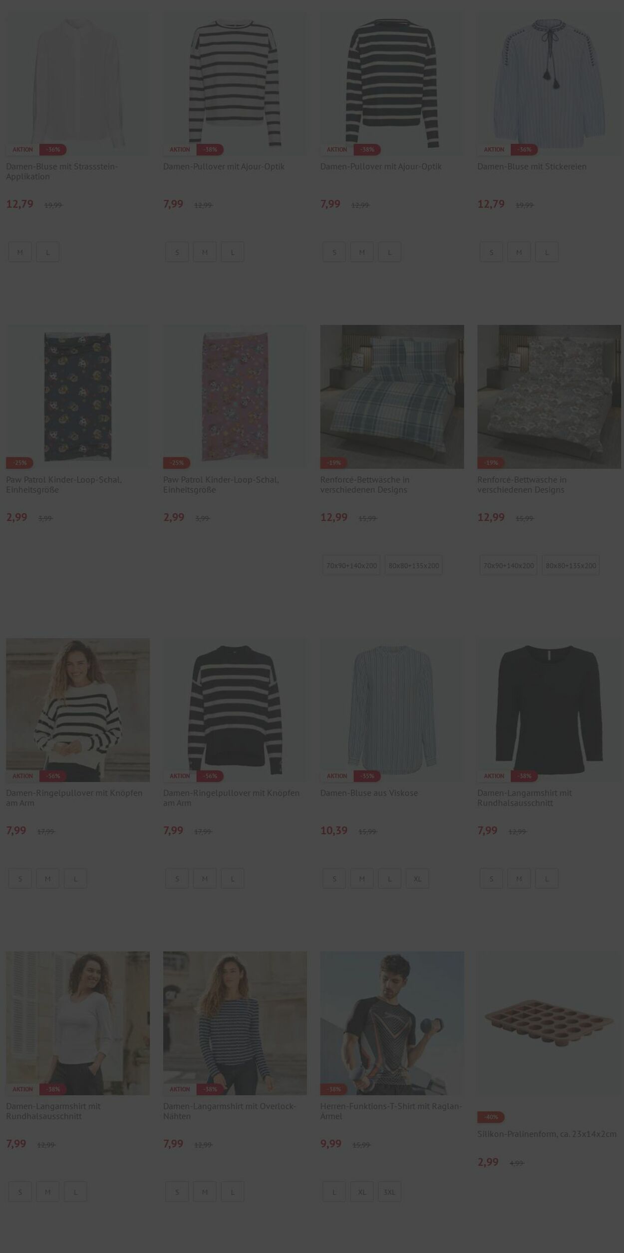Select size M for Damen-Bluse mit Strassstein-Applikation
This screenshot has height=1253, width=624.
20,252
